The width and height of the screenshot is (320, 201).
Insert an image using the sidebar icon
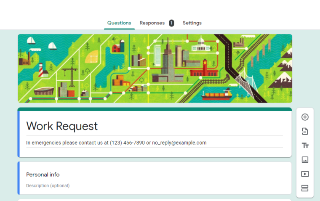(x=305, y=160)
